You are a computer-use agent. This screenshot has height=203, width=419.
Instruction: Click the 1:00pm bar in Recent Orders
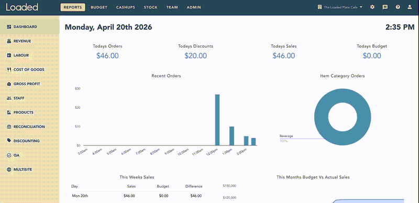pyautogui.click(x=231, y=136)
